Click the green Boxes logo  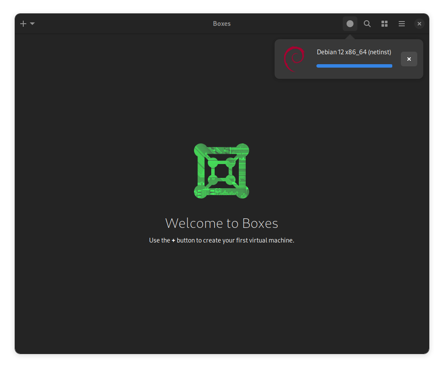click(222, 171)
